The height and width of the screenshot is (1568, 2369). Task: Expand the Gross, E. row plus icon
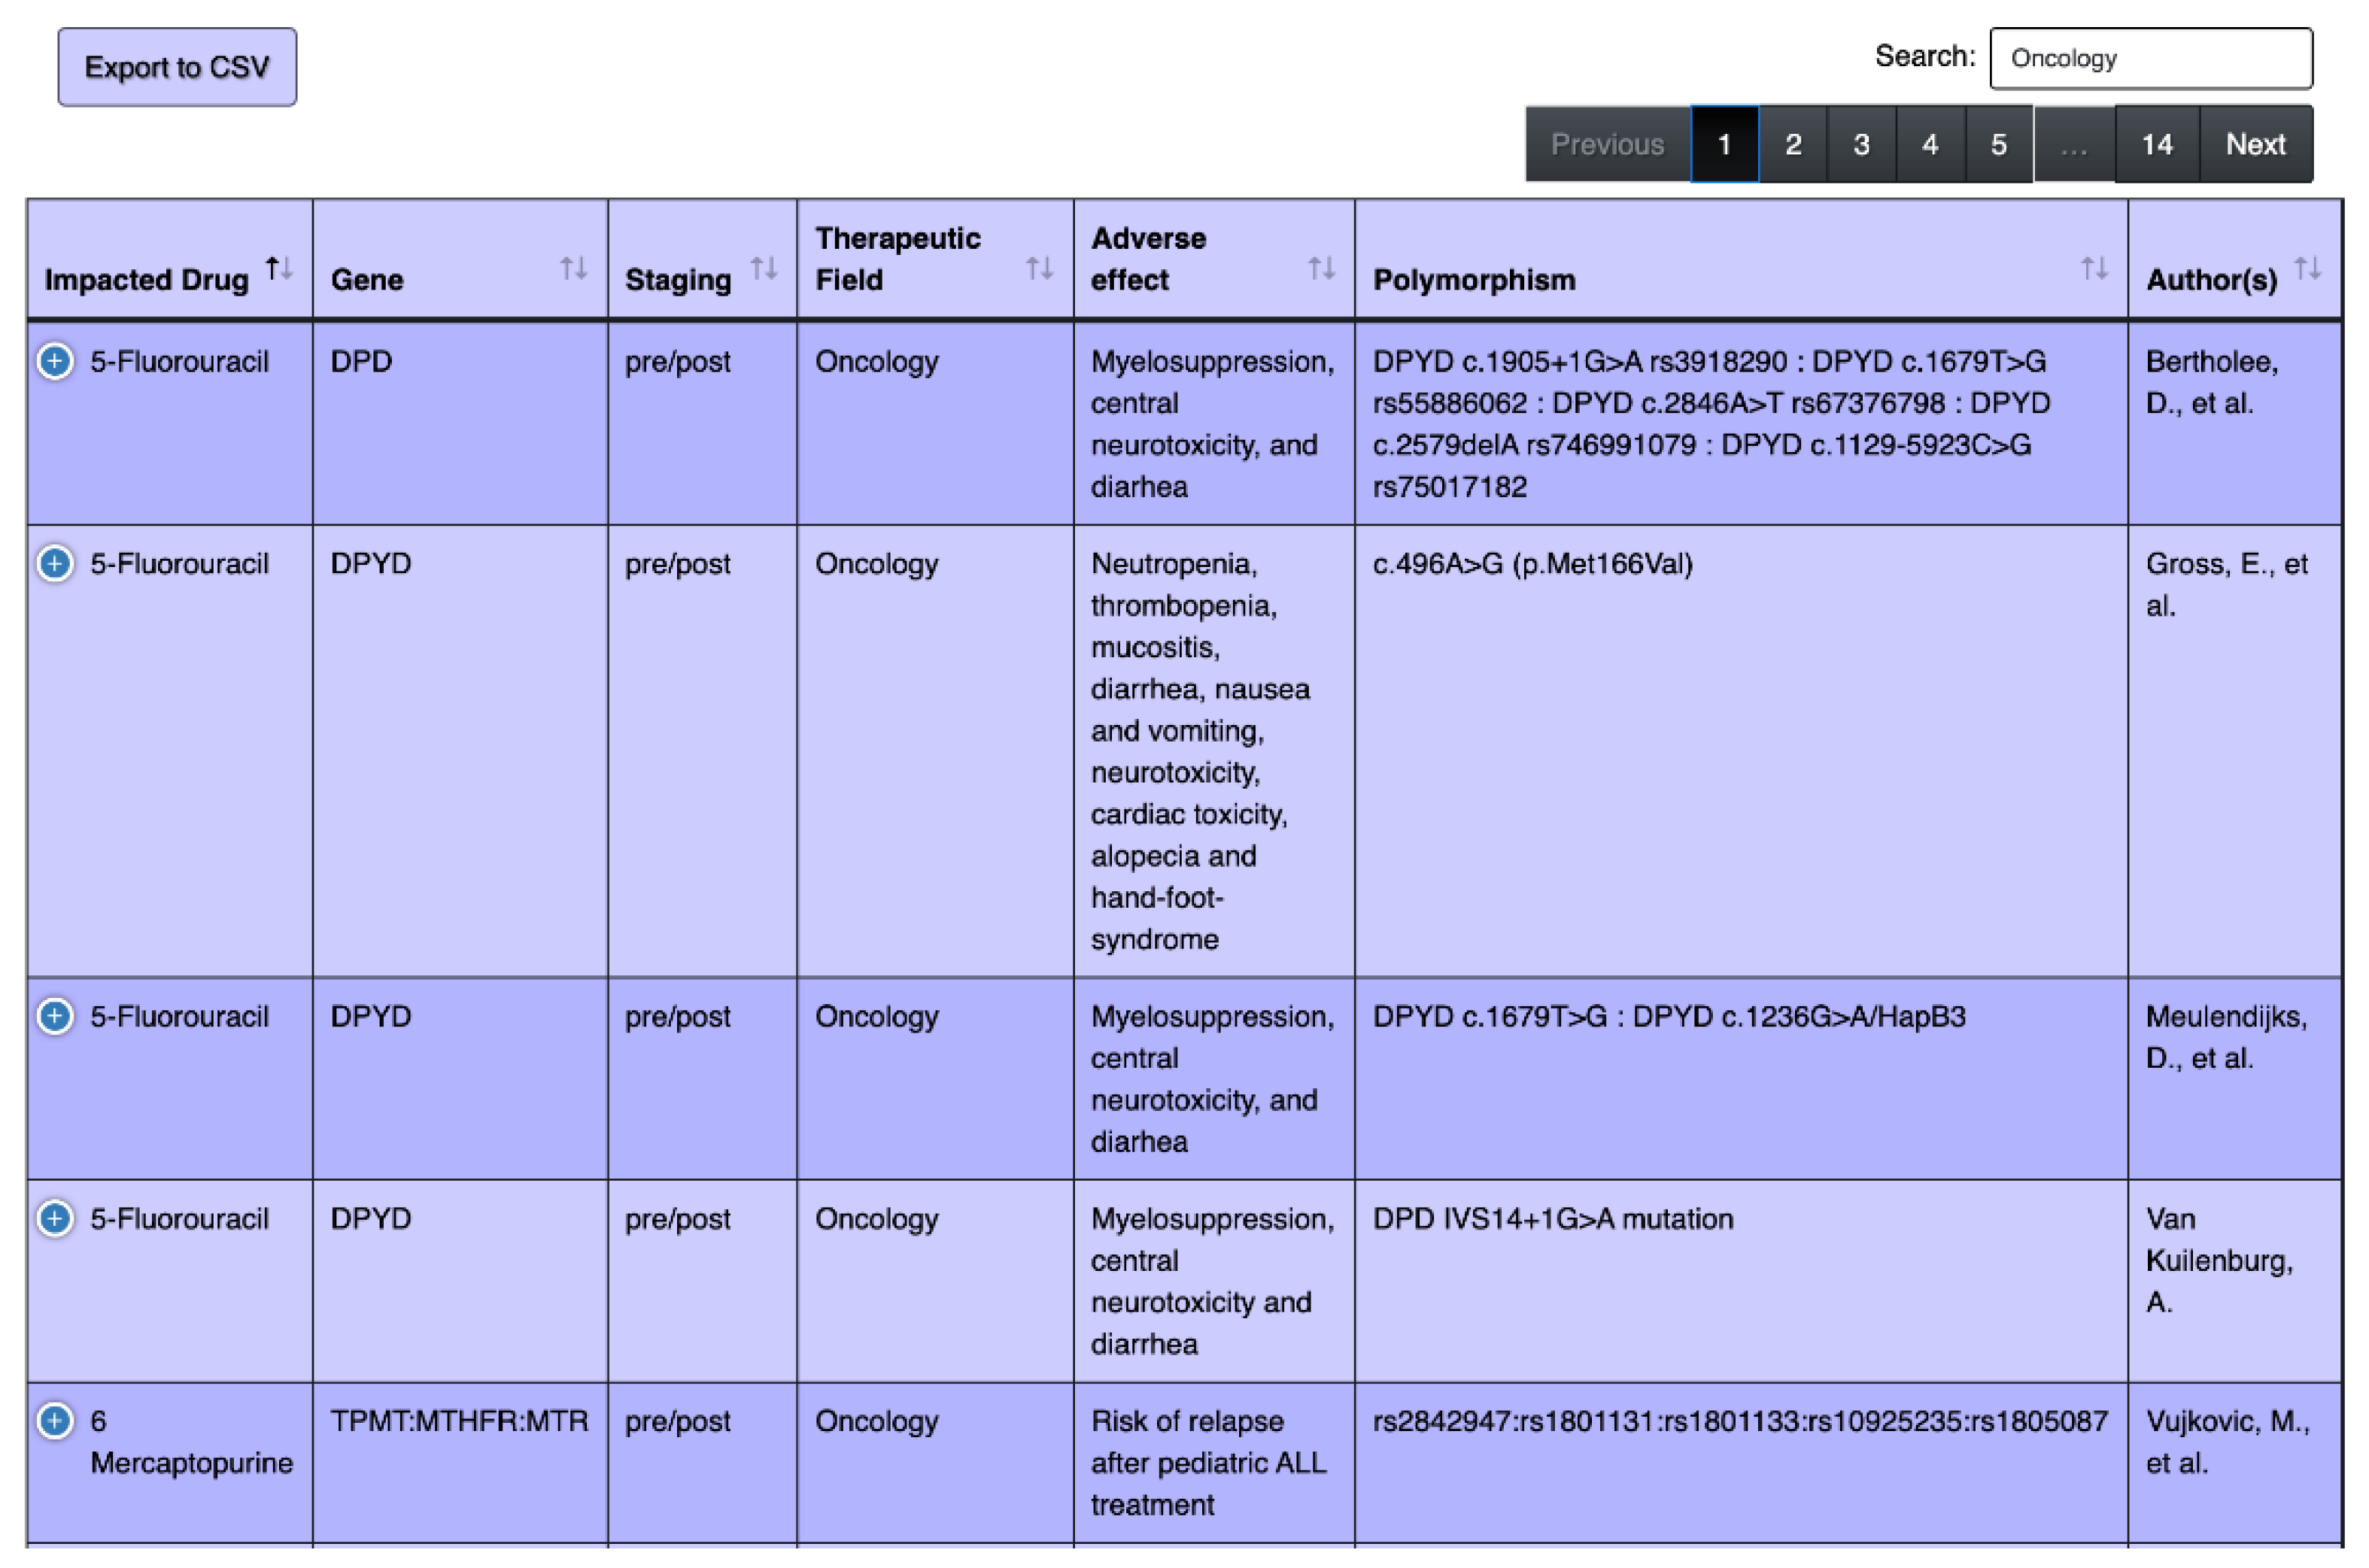pyautogui.click(x=55, y=564)
